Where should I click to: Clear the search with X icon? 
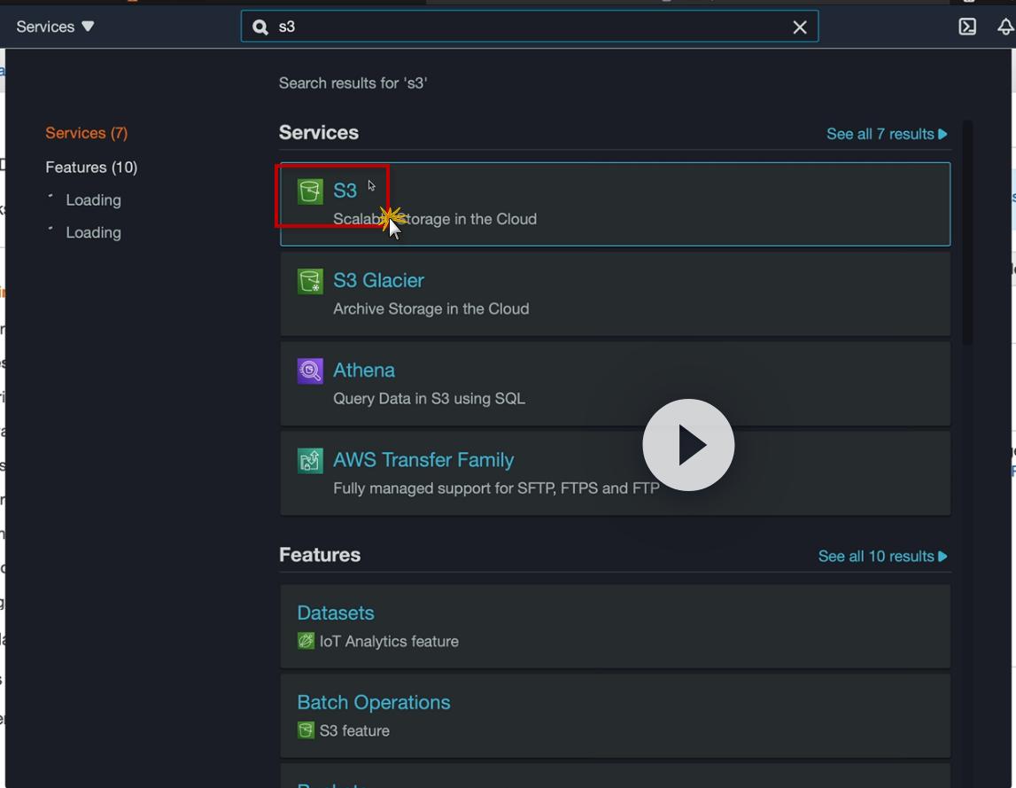coord(800,27)
